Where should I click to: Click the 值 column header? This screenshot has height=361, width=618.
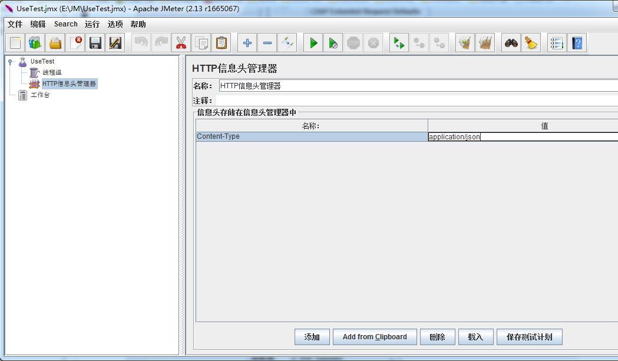[523, 126]
